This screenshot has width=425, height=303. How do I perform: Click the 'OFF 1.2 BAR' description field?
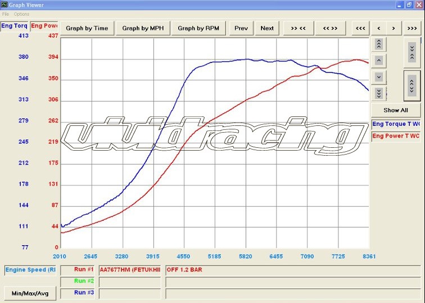tap(293, 270)
